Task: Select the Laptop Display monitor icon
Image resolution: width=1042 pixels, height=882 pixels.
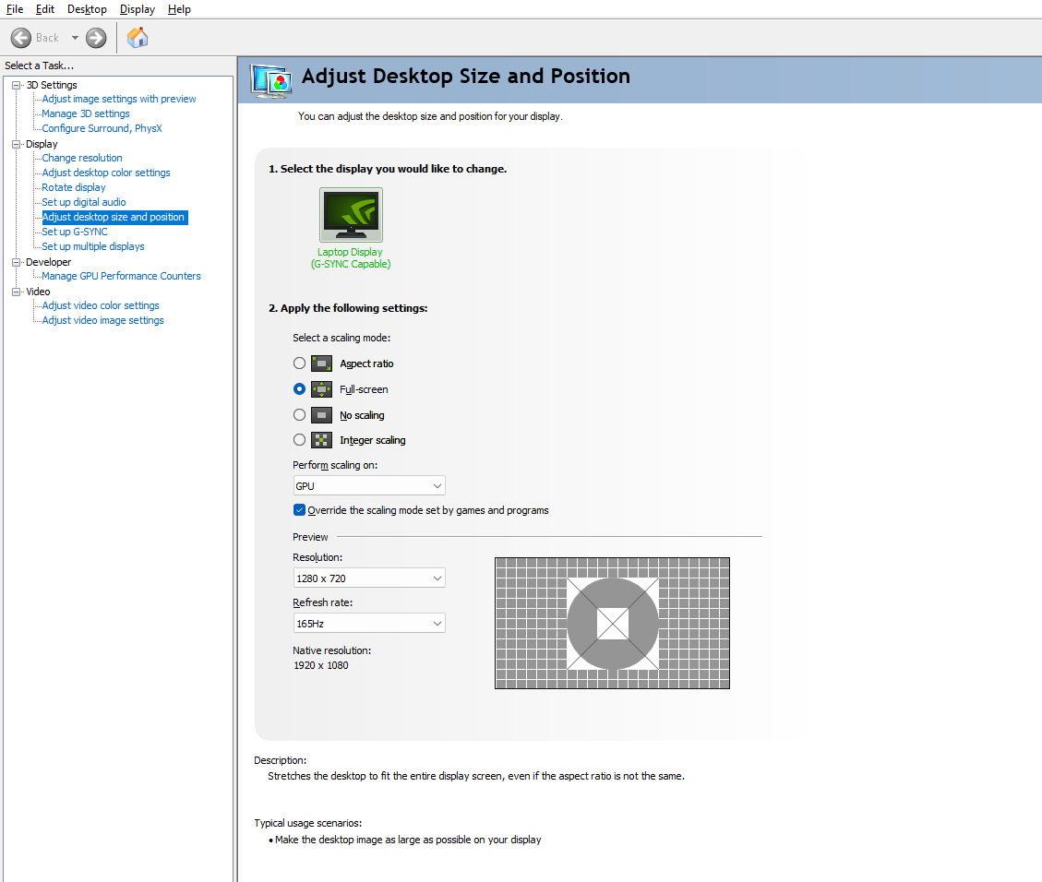Action: [x=351, y=215]
